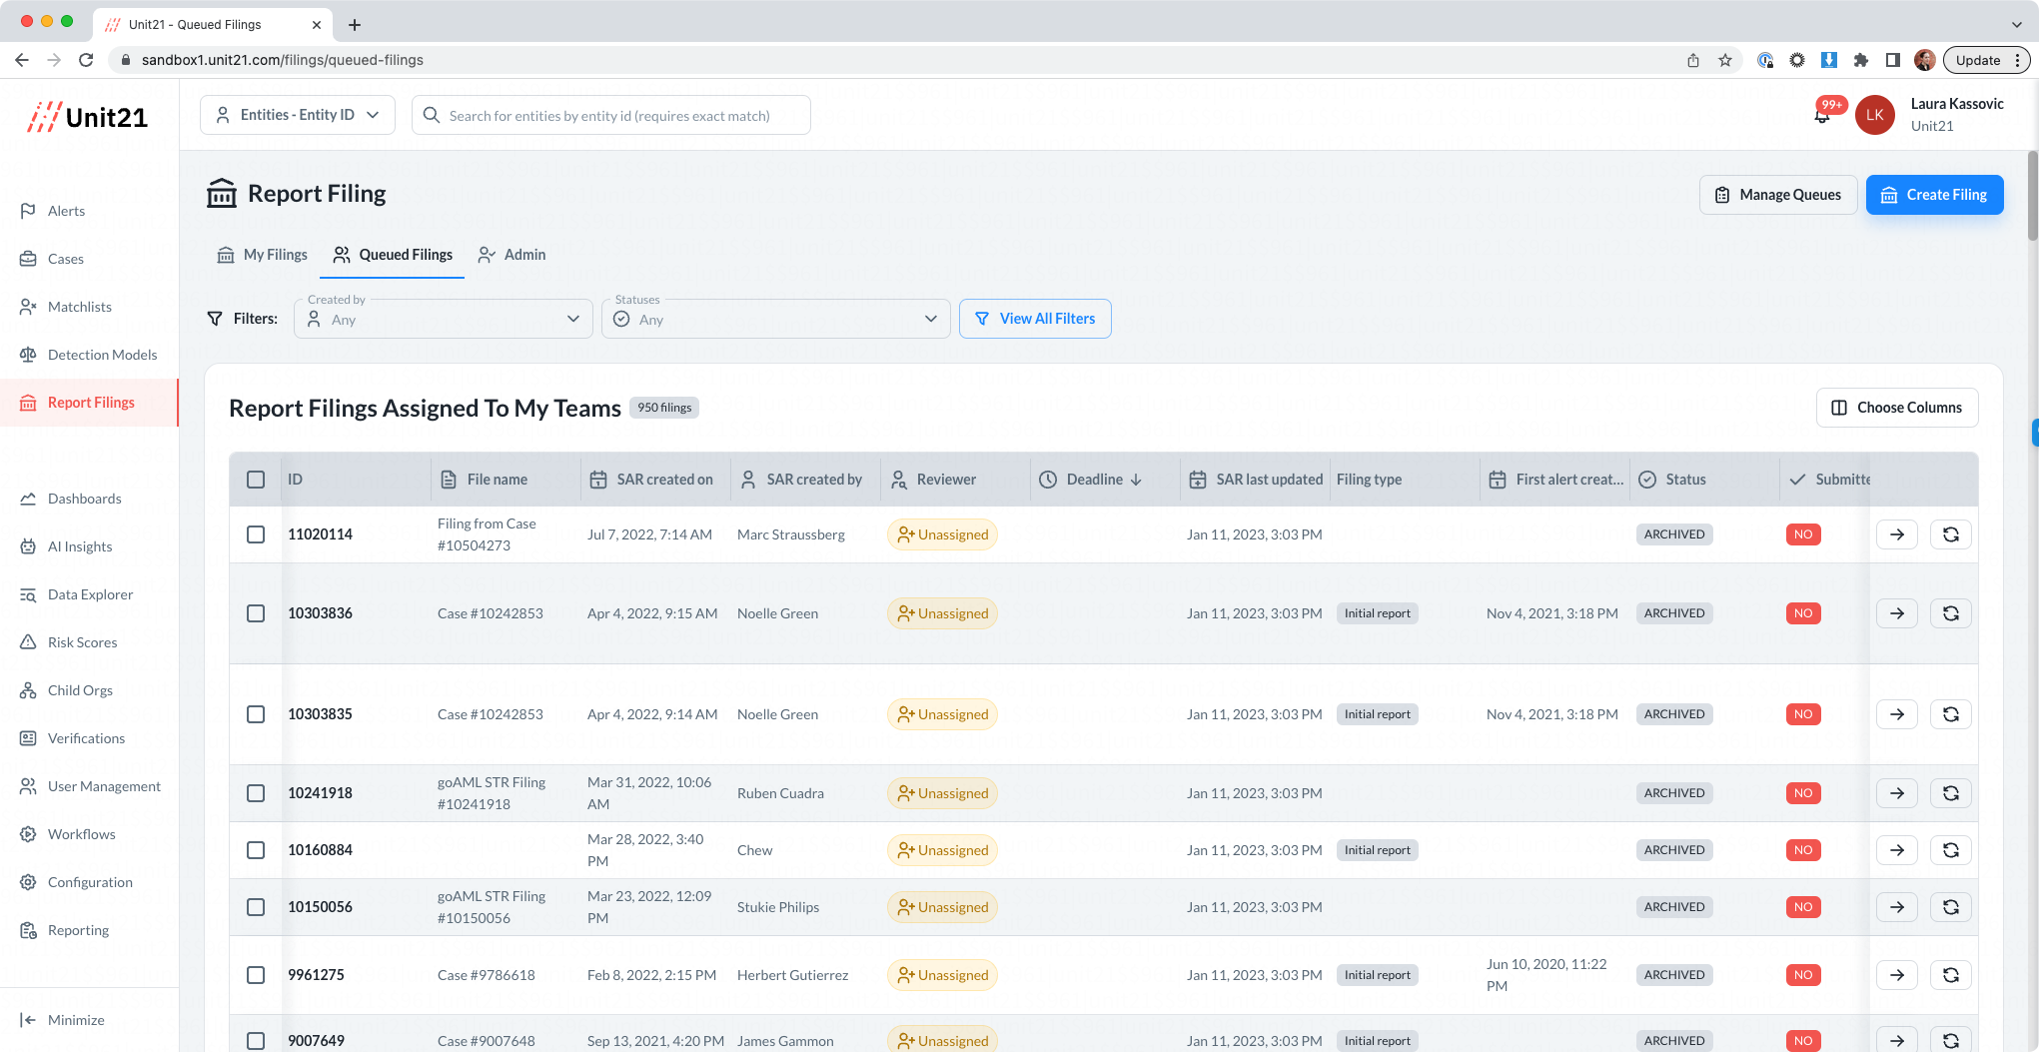
Task: Check the box for filing 10241918
Action: click(256, 793)
